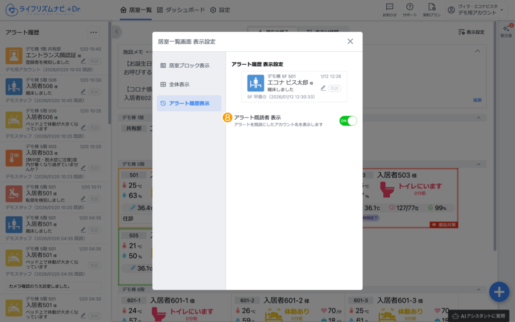Image resolution: width=515 pixels, height=322 pixels.
Task: Select 居室ブロック表示 in settings sidebar
Action: point(189,65)
